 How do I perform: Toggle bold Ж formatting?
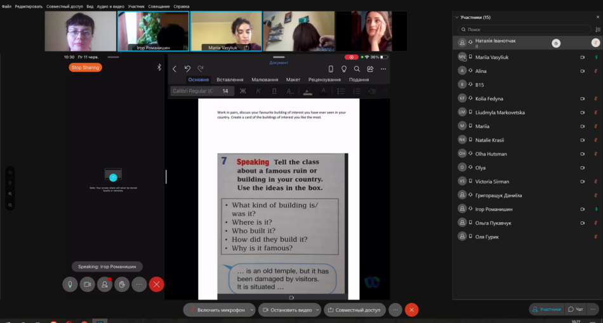242,91
